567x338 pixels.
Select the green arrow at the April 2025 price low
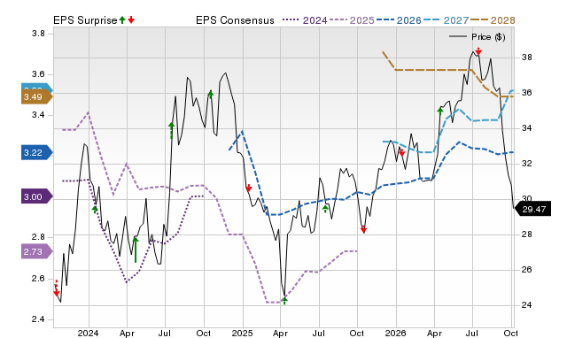(x=284, y=301)
